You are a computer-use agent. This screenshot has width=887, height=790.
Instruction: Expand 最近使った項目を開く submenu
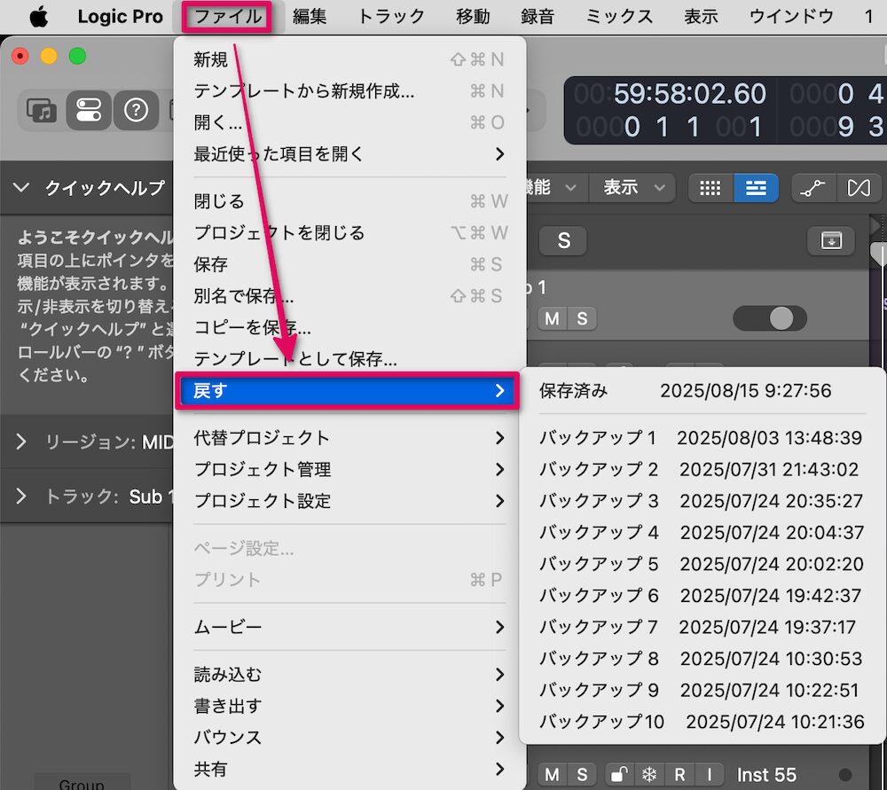coord(349,153)
